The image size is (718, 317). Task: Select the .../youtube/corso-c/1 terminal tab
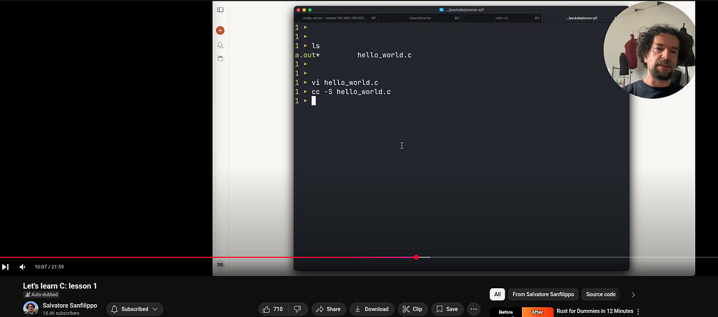pyautogui.click(x=582, y=18)
